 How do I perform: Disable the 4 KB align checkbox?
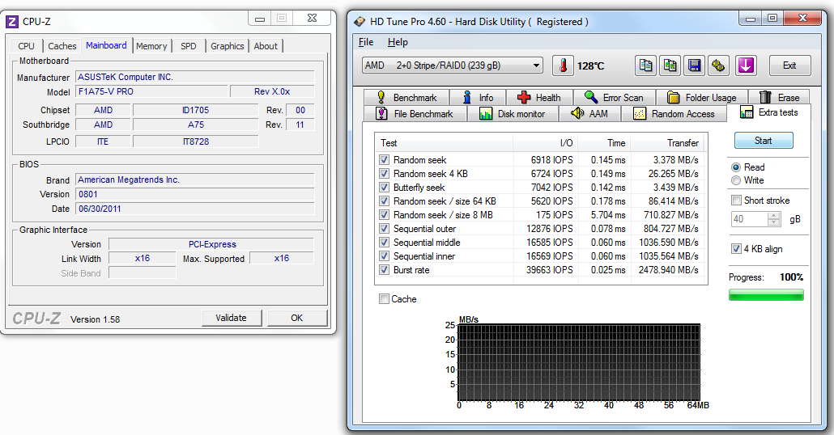pyautogui.click(x=736, y=248)
